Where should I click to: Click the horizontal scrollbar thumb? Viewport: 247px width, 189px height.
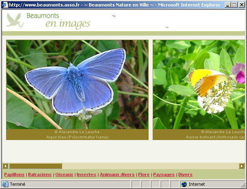click(x=35, y=166)
